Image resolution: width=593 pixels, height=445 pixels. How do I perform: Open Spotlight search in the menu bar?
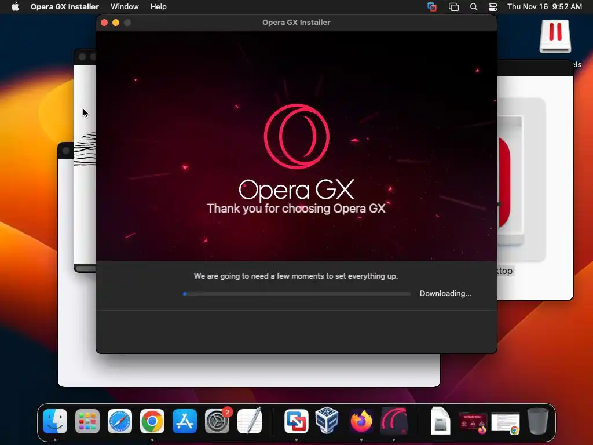tap(474, 7)
